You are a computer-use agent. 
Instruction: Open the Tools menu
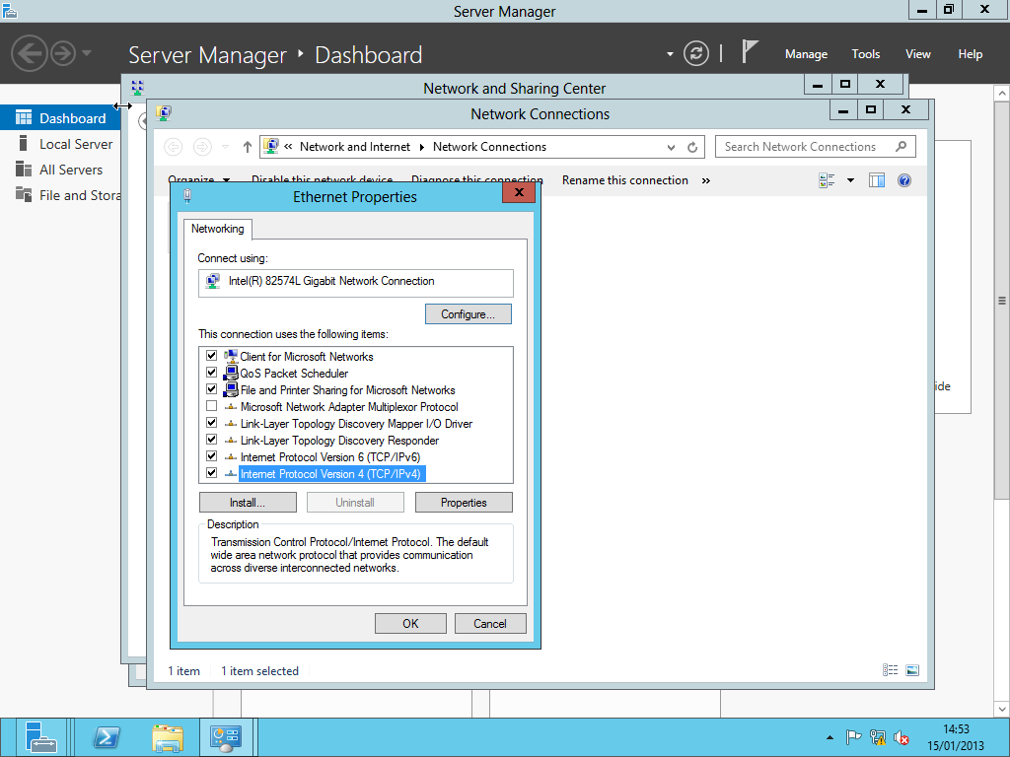coord(866,54)
